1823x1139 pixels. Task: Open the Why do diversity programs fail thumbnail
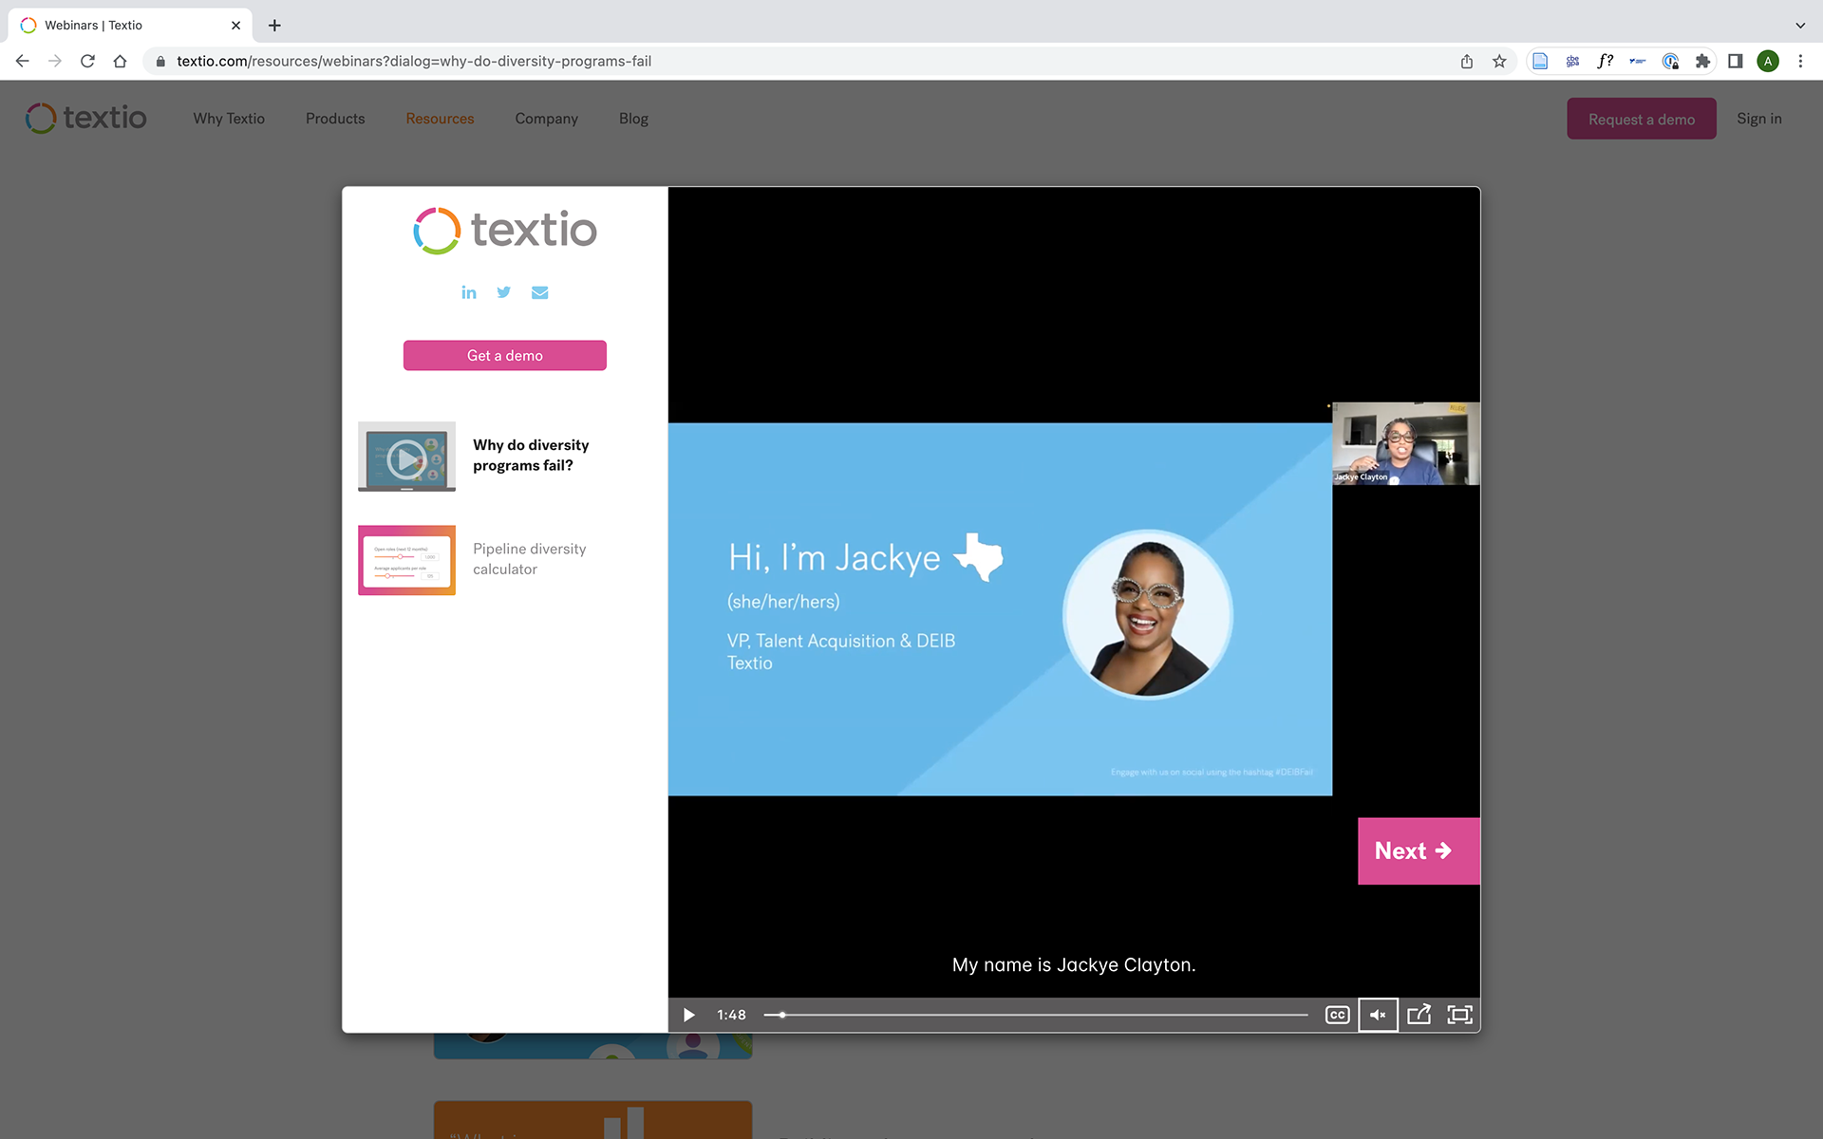406,457
